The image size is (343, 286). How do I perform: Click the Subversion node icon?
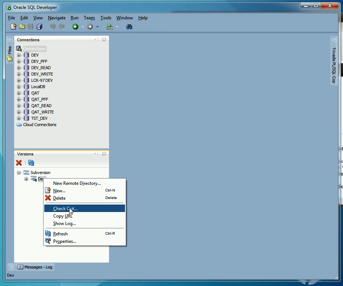click(x=26, y=173)
